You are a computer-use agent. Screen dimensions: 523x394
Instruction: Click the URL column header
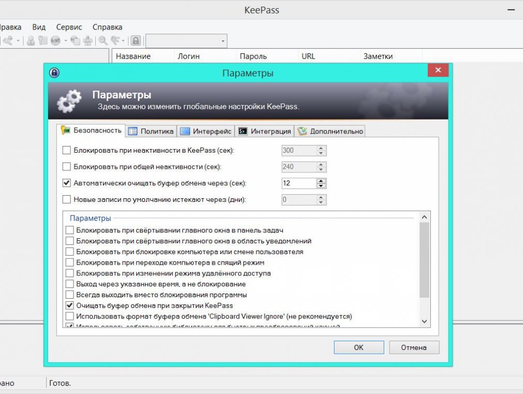[x=329, y=56]
